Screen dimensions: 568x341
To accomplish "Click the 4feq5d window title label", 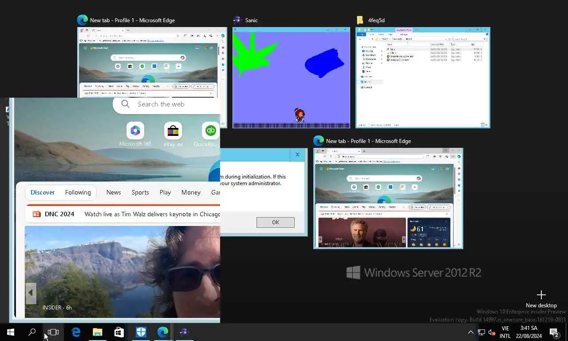I will (376, 20).
